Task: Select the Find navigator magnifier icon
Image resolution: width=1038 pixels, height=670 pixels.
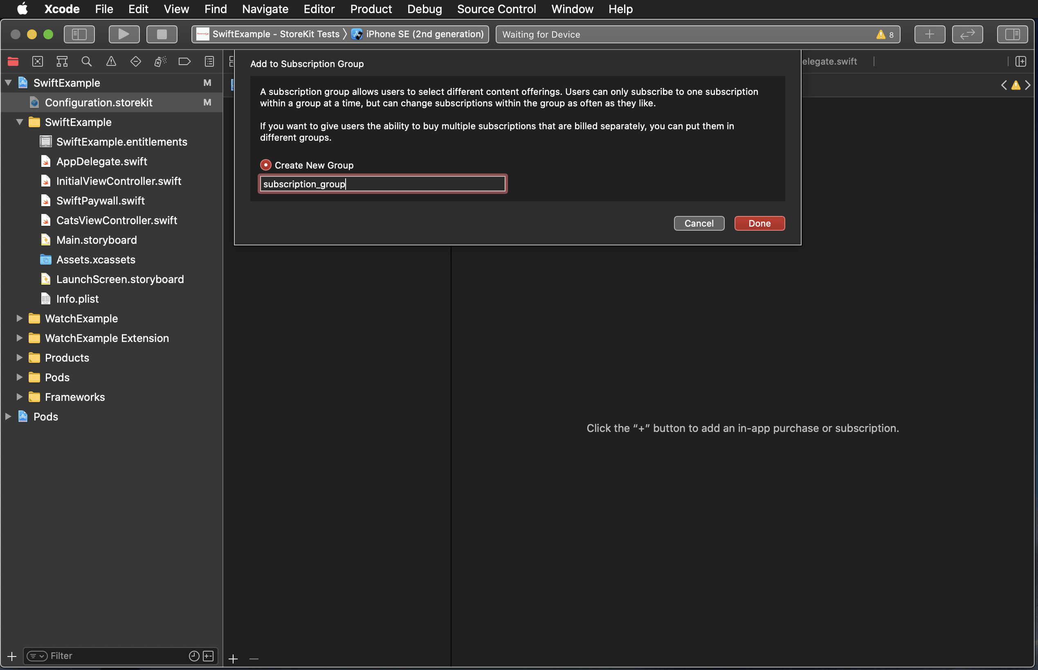Action: point(87,61)
